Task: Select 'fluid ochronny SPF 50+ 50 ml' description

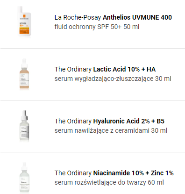Action: click(x=97, y=27)
